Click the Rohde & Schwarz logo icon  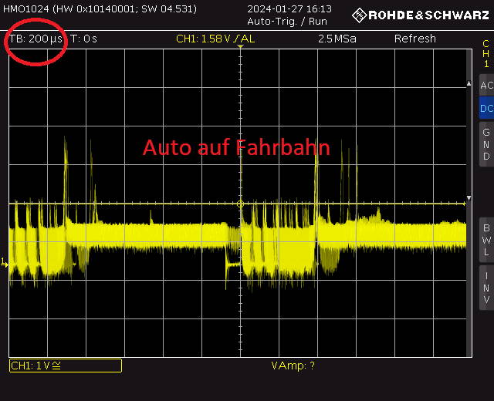click(359, 15)
